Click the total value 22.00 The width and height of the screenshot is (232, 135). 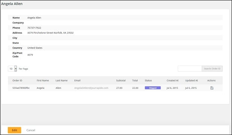[135, 88]
